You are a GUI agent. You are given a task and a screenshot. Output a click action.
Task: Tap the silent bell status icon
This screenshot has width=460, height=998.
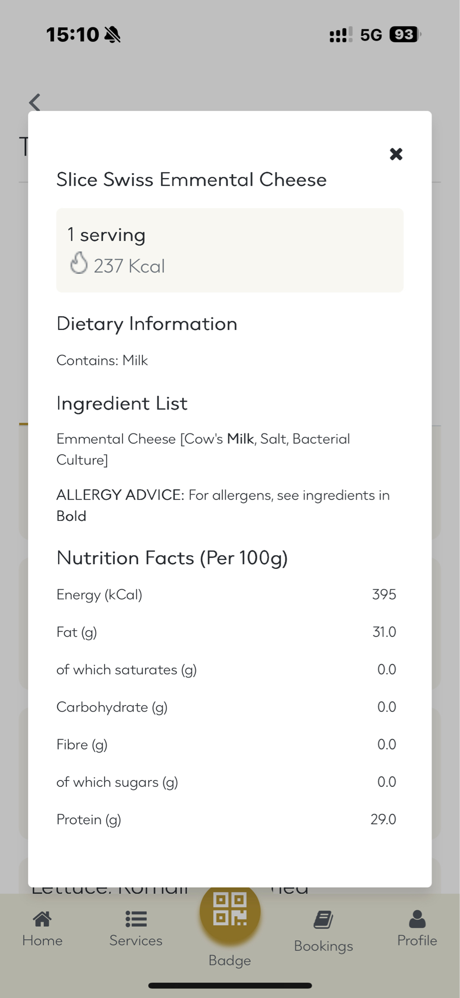[113, 34]
